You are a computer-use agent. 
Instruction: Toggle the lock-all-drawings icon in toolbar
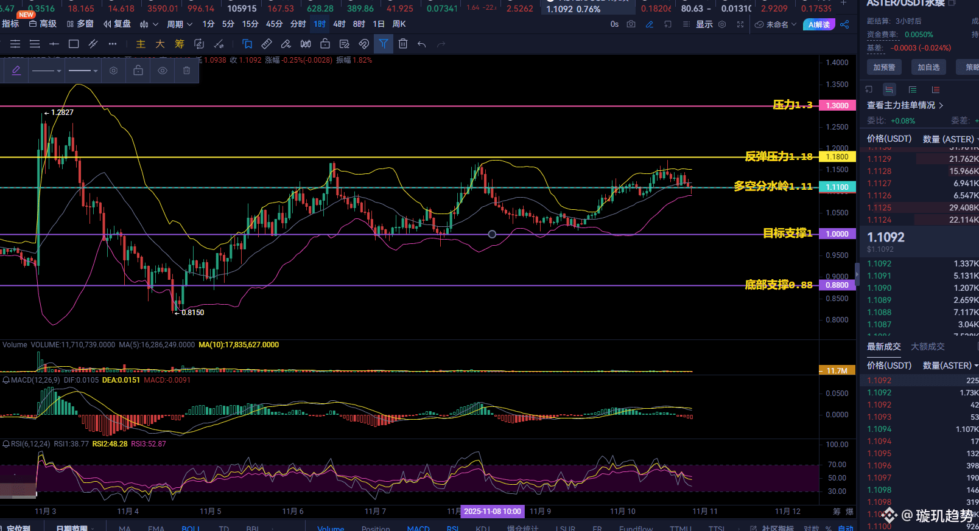click(x=325, y=44)
